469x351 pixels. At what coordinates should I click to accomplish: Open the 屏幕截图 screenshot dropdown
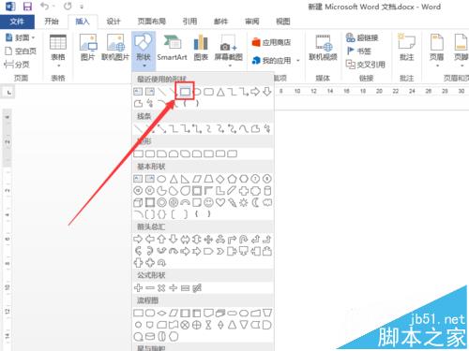point(229,51)
